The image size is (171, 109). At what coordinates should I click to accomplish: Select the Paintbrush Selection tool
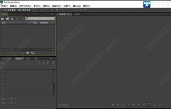coord(81,10)
